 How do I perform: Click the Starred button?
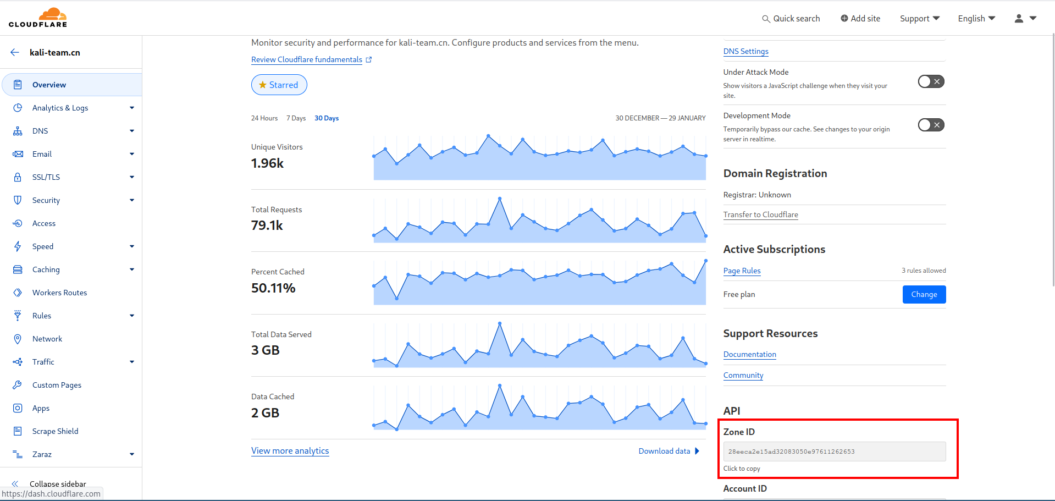279,85
